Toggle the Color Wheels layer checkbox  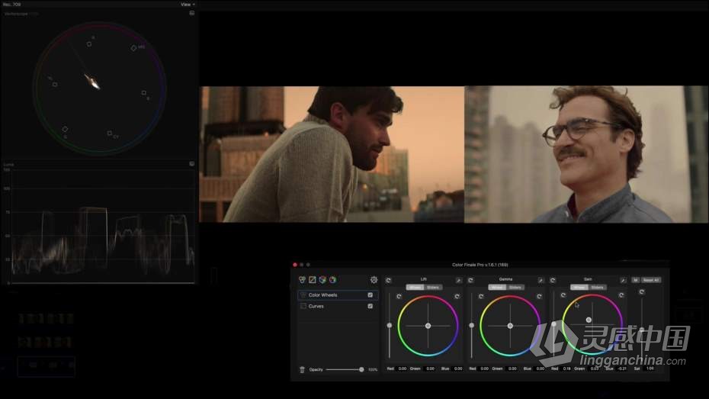pyautogui.click(x=371, y=295)
